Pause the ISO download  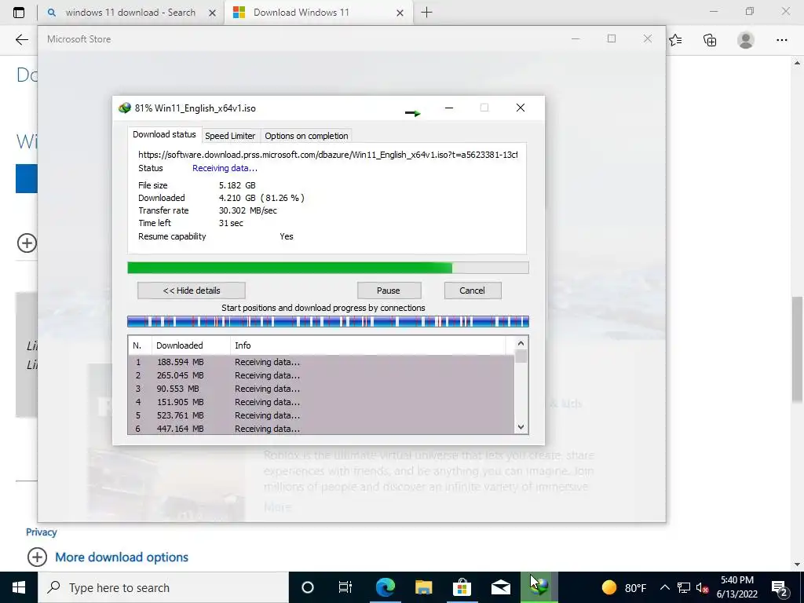point(388,291)
